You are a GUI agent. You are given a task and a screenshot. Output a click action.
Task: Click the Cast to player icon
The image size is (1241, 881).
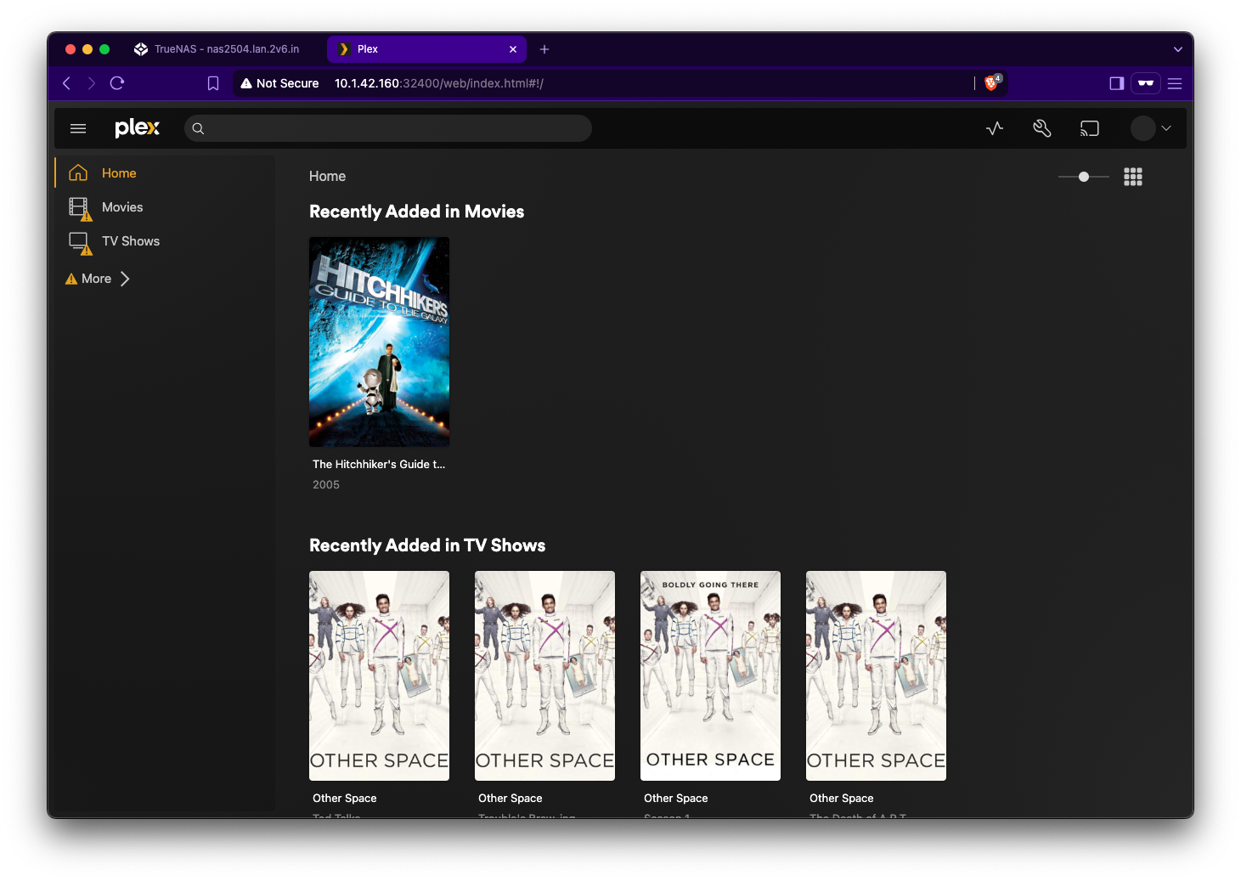(x=1090, y=128)
